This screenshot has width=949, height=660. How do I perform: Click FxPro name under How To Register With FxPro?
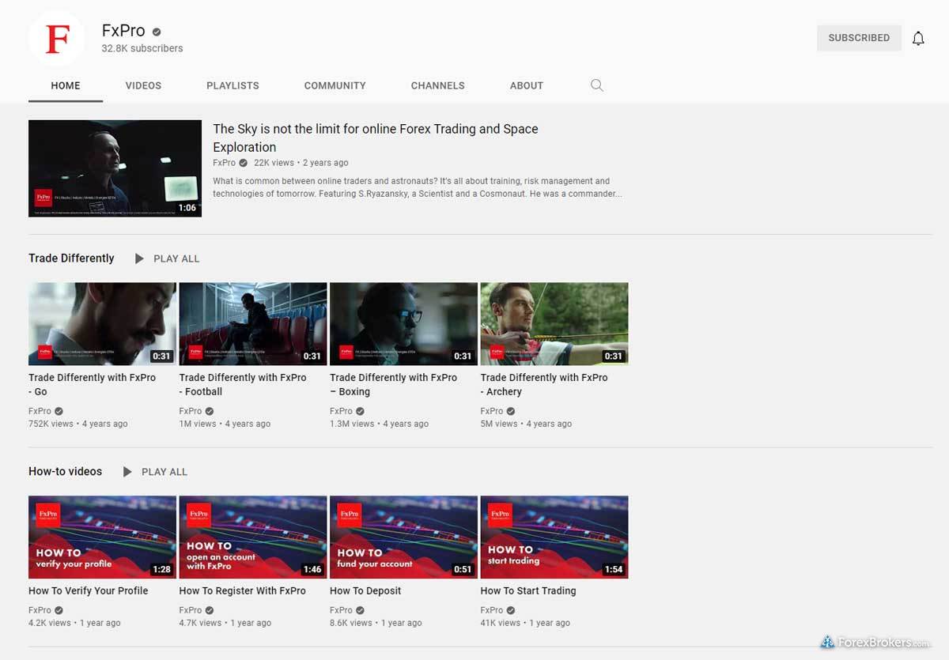coord(191,610)
